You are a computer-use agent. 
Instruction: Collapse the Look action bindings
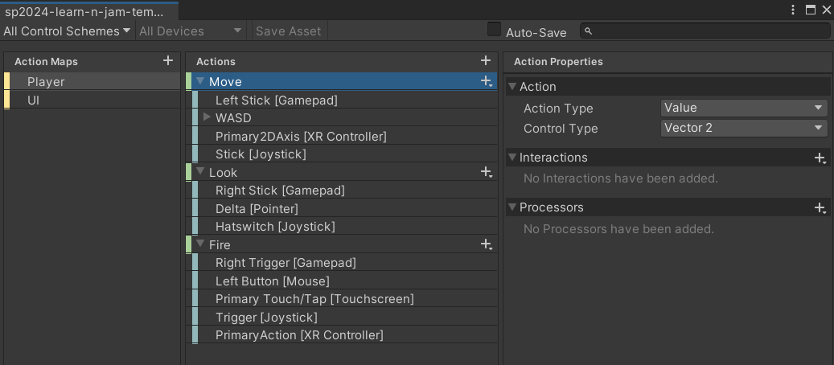(x=200, y=171)
